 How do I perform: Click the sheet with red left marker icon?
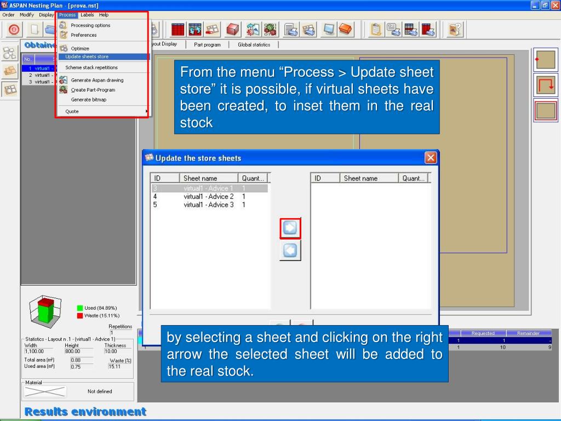pos(546,59)
